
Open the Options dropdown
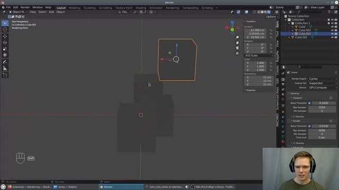(272, 17)
